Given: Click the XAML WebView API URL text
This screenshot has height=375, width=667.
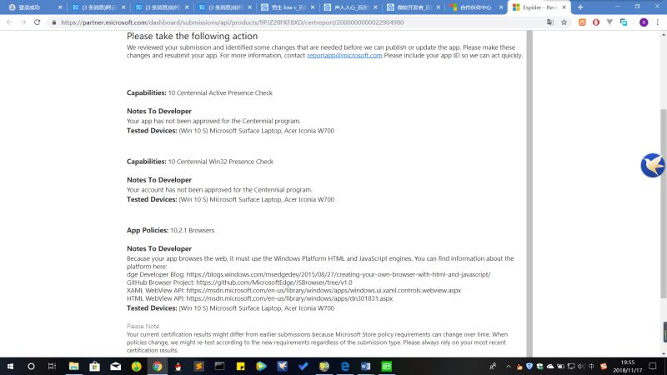Looking at the screenshot, I should (x=323, y=290).
